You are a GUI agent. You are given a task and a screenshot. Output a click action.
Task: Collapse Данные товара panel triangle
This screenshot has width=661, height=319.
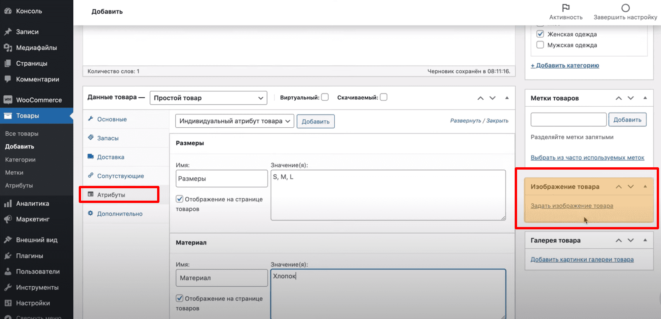point(507,98)
